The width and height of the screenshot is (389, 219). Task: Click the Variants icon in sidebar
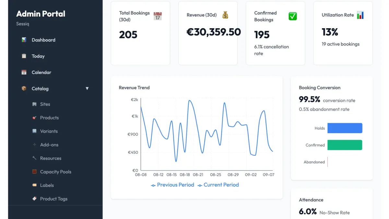click(34, 131)
